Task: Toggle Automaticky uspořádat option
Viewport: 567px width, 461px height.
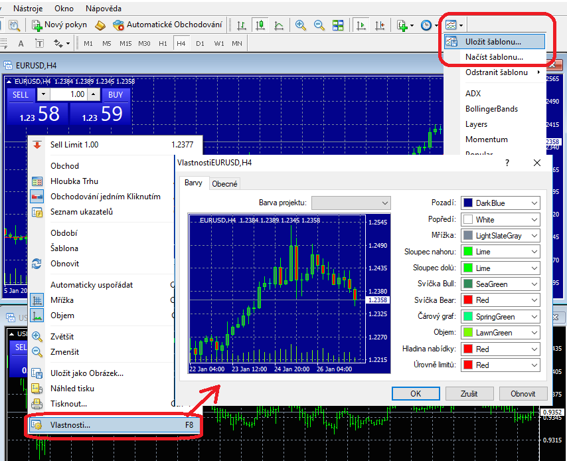Action: pyautogui.click(x=92, y=285)
